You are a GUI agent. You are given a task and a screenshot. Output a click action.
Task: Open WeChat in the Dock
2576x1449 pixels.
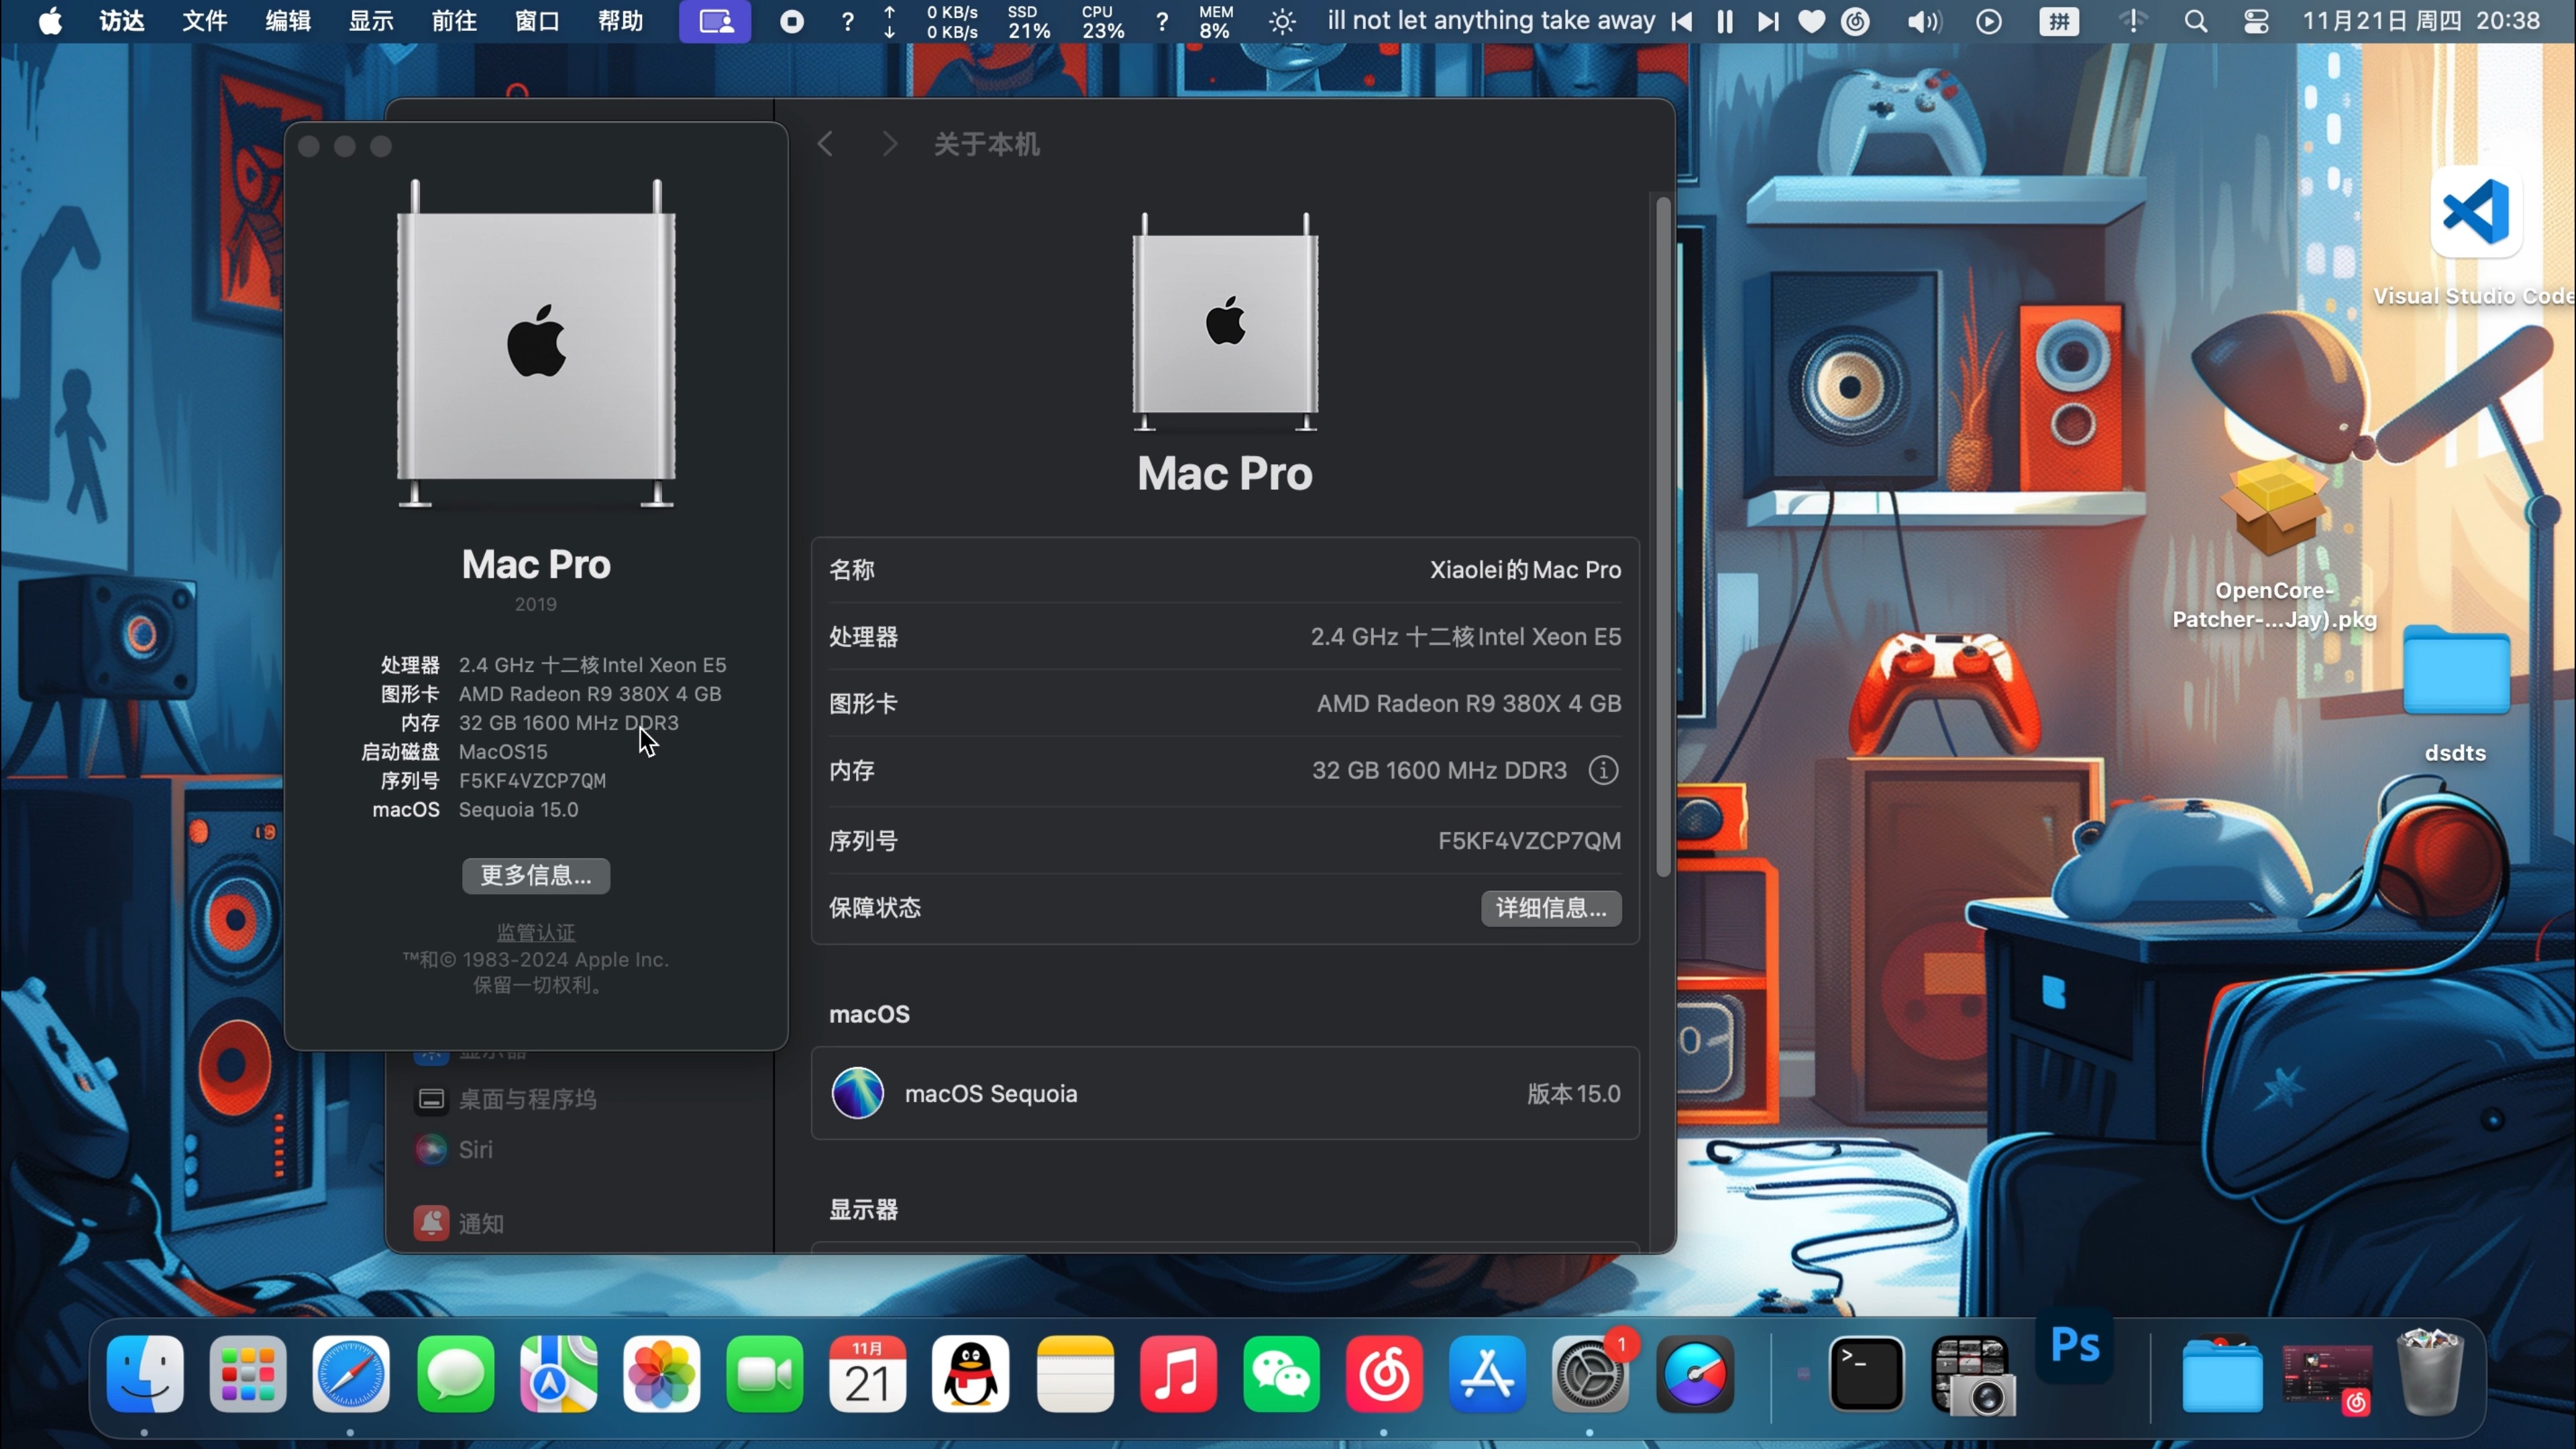[x=1281, y=1374]
